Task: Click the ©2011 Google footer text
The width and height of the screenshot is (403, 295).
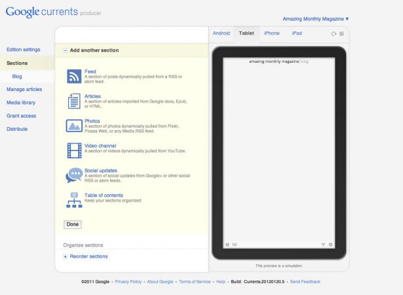Action: pos(96,282)
